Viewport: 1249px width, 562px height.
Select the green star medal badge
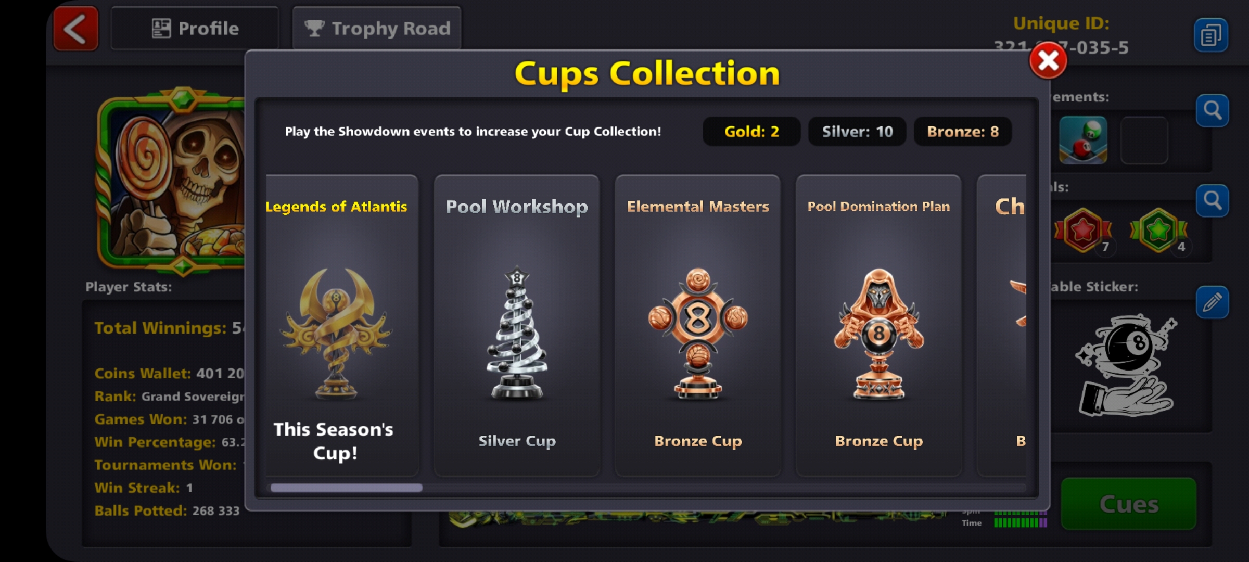point(1158,231)
